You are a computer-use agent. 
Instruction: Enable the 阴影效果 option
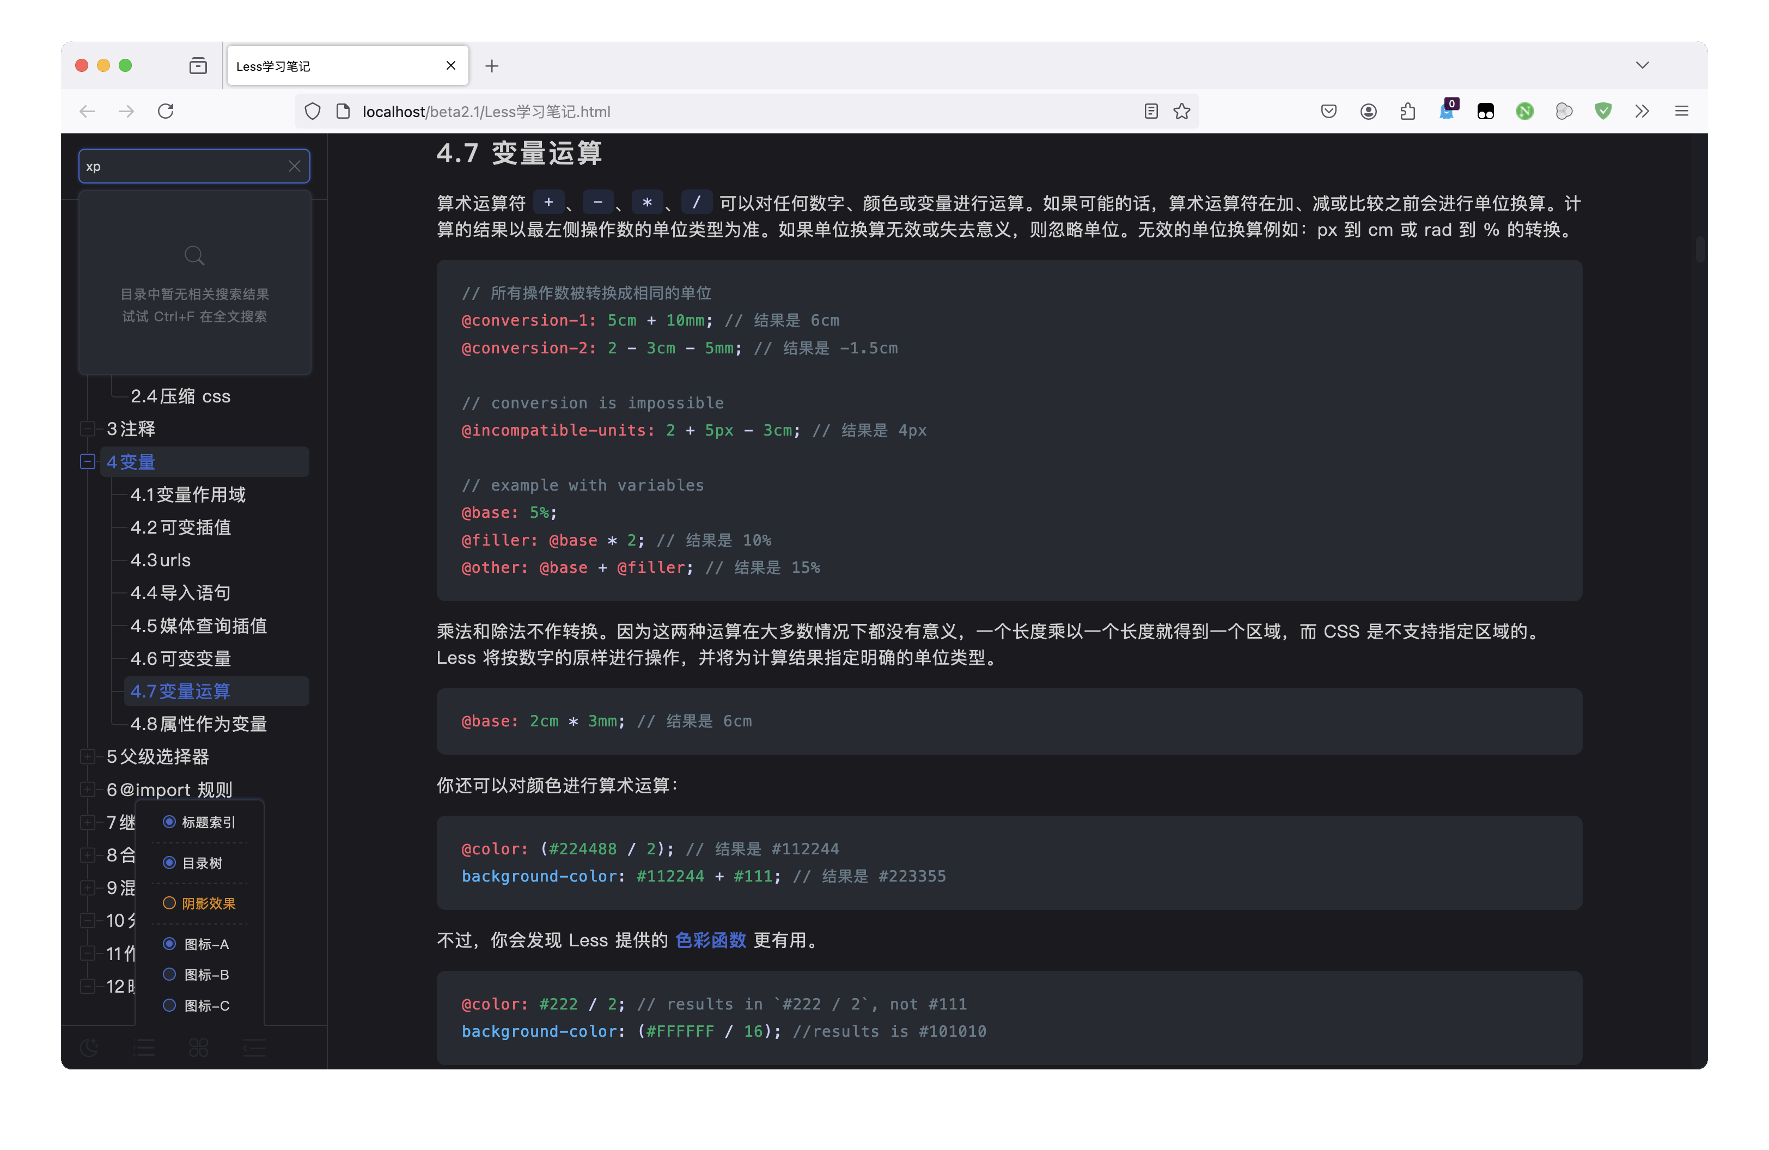[169, 903]
